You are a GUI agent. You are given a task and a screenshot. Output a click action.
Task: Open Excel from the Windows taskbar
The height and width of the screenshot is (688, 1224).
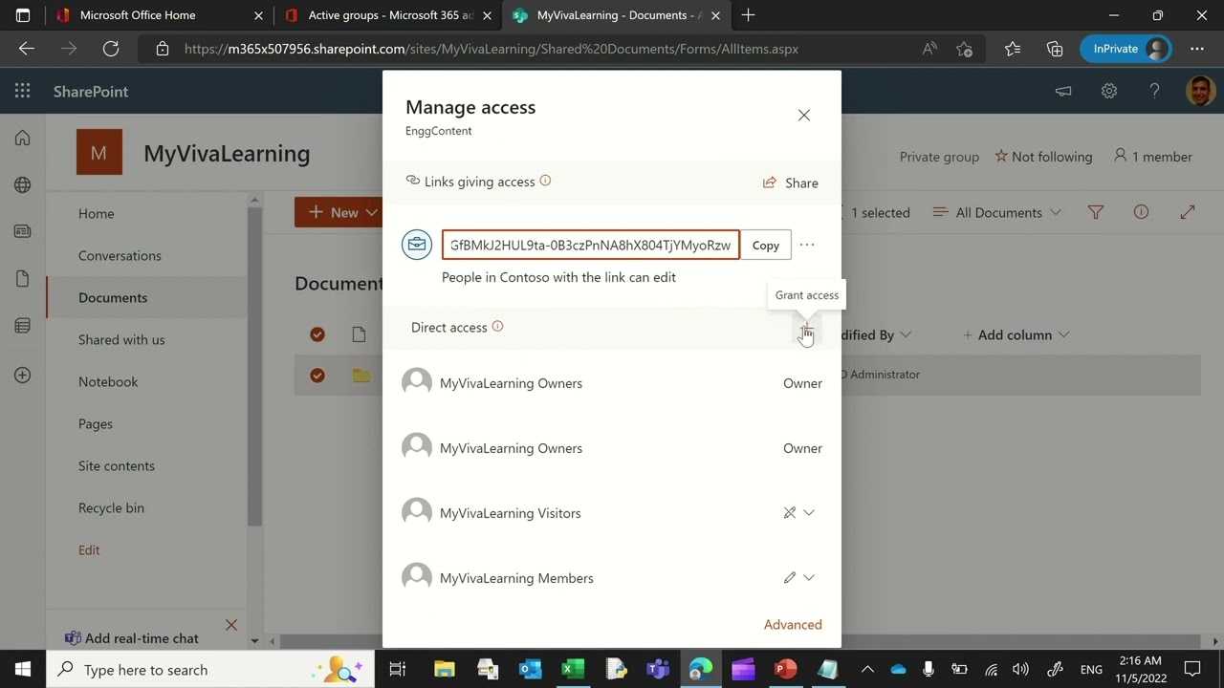(x=573, y=669)
